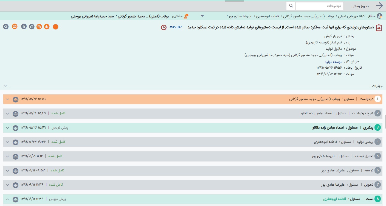Click step number 2 badge
The height and width of the screenshot is (206, 386).
click(x=378, y=113)
